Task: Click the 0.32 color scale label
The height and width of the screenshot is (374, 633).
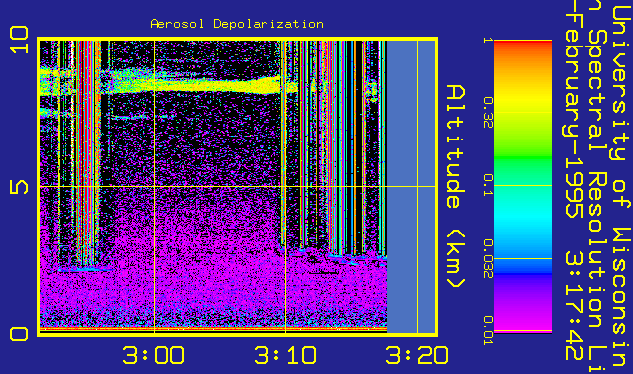Action: (x=488, y=112)
